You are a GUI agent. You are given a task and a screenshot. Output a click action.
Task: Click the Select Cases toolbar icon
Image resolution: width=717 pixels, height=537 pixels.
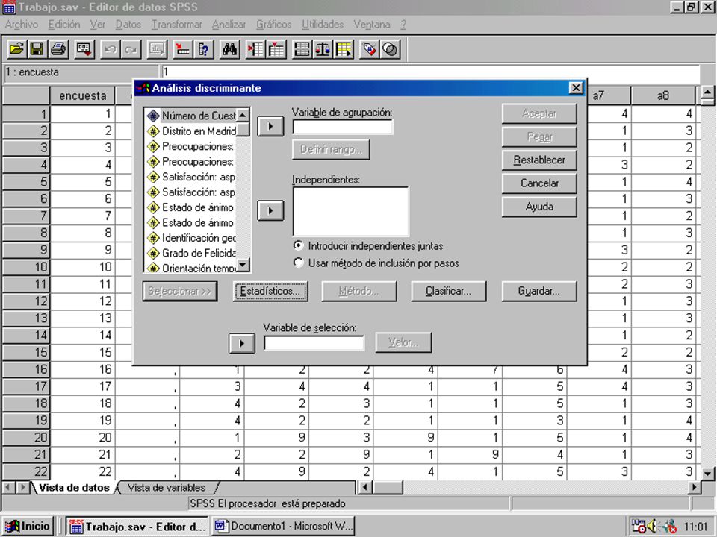(344, 49)
